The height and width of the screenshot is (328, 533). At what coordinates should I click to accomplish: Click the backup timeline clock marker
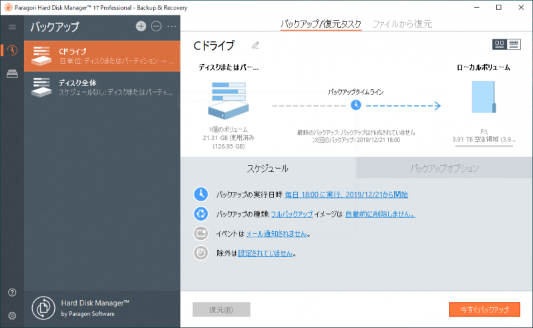[356, 105]
